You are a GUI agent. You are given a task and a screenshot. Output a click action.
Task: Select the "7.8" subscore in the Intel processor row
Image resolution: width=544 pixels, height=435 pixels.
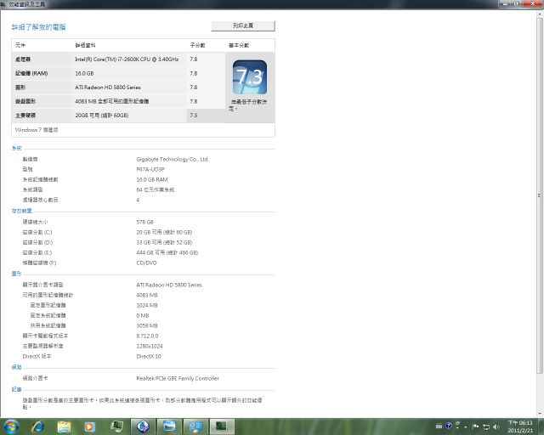click(x=193, y=59)
